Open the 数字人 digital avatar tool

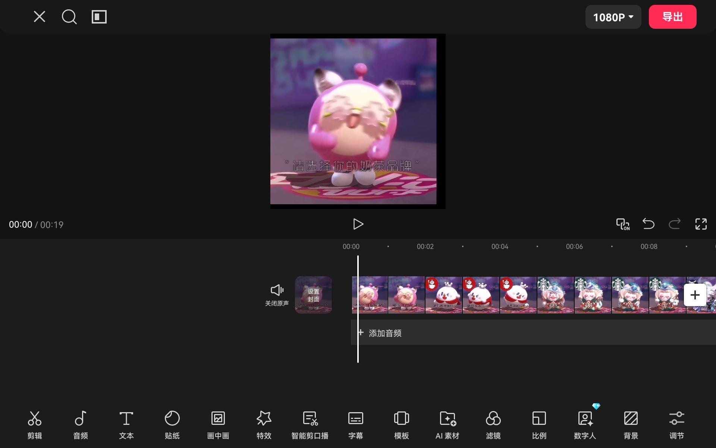pos(585,424)
